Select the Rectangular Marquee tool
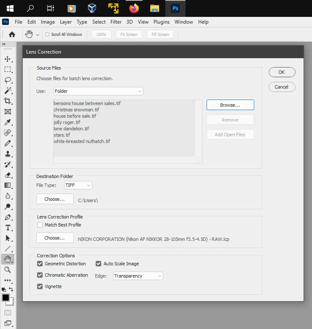 tap(8, 70)
